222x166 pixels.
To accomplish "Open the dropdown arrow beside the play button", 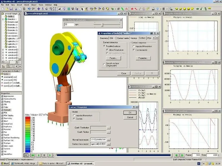I will pos(53,155).
